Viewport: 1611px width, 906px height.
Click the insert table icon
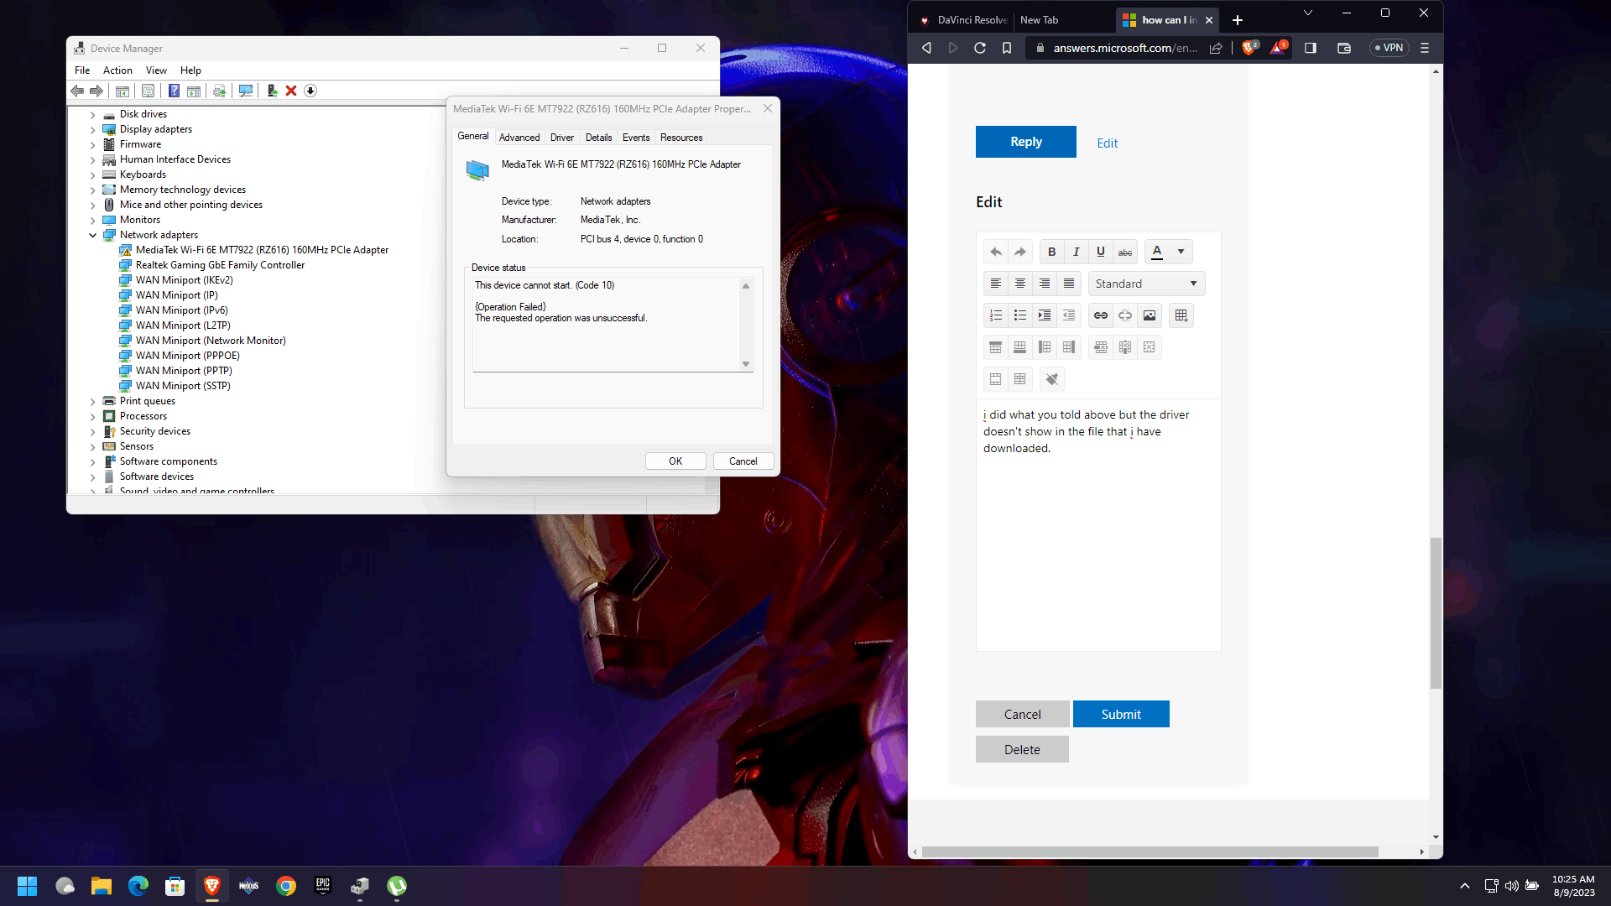(x=1181, y=315)
